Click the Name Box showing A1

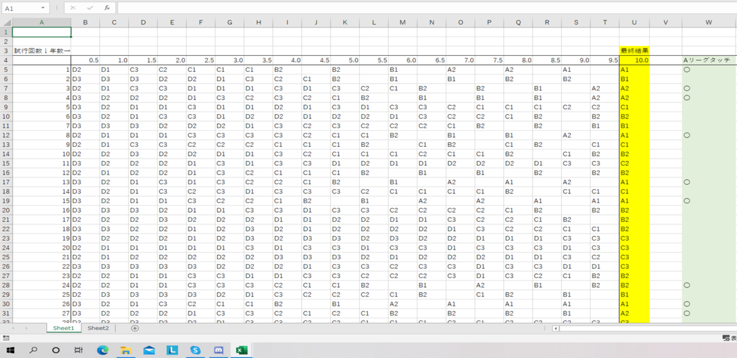[x=20, y=8]
